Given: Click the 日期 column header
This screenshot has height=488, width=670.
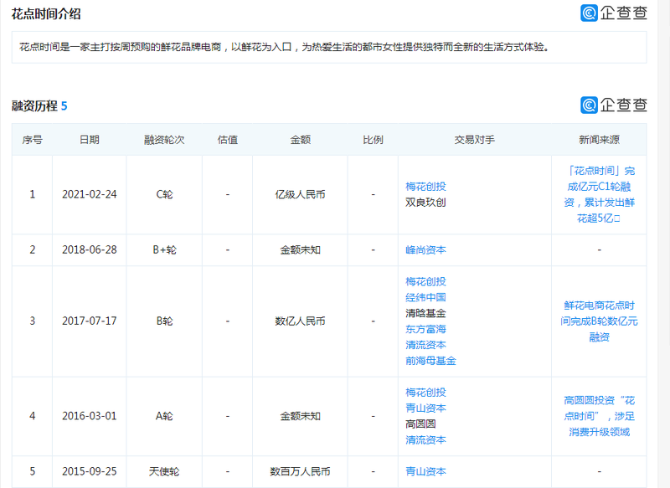Looking at the screenshot, I should [x=90, y=140].
